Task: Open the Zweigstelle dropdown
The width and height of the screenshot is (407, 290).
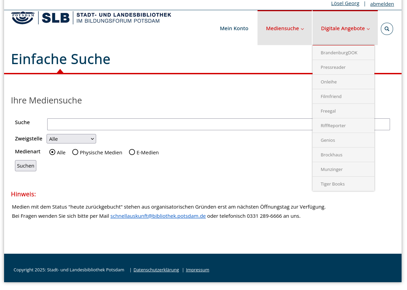Action: coord(71,139)
